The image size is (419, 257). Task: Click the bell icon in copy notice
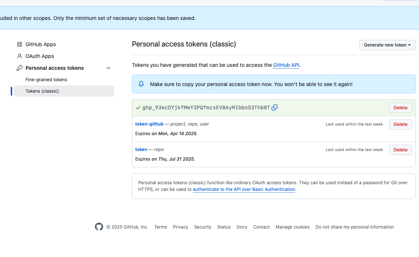click(141, 84)
